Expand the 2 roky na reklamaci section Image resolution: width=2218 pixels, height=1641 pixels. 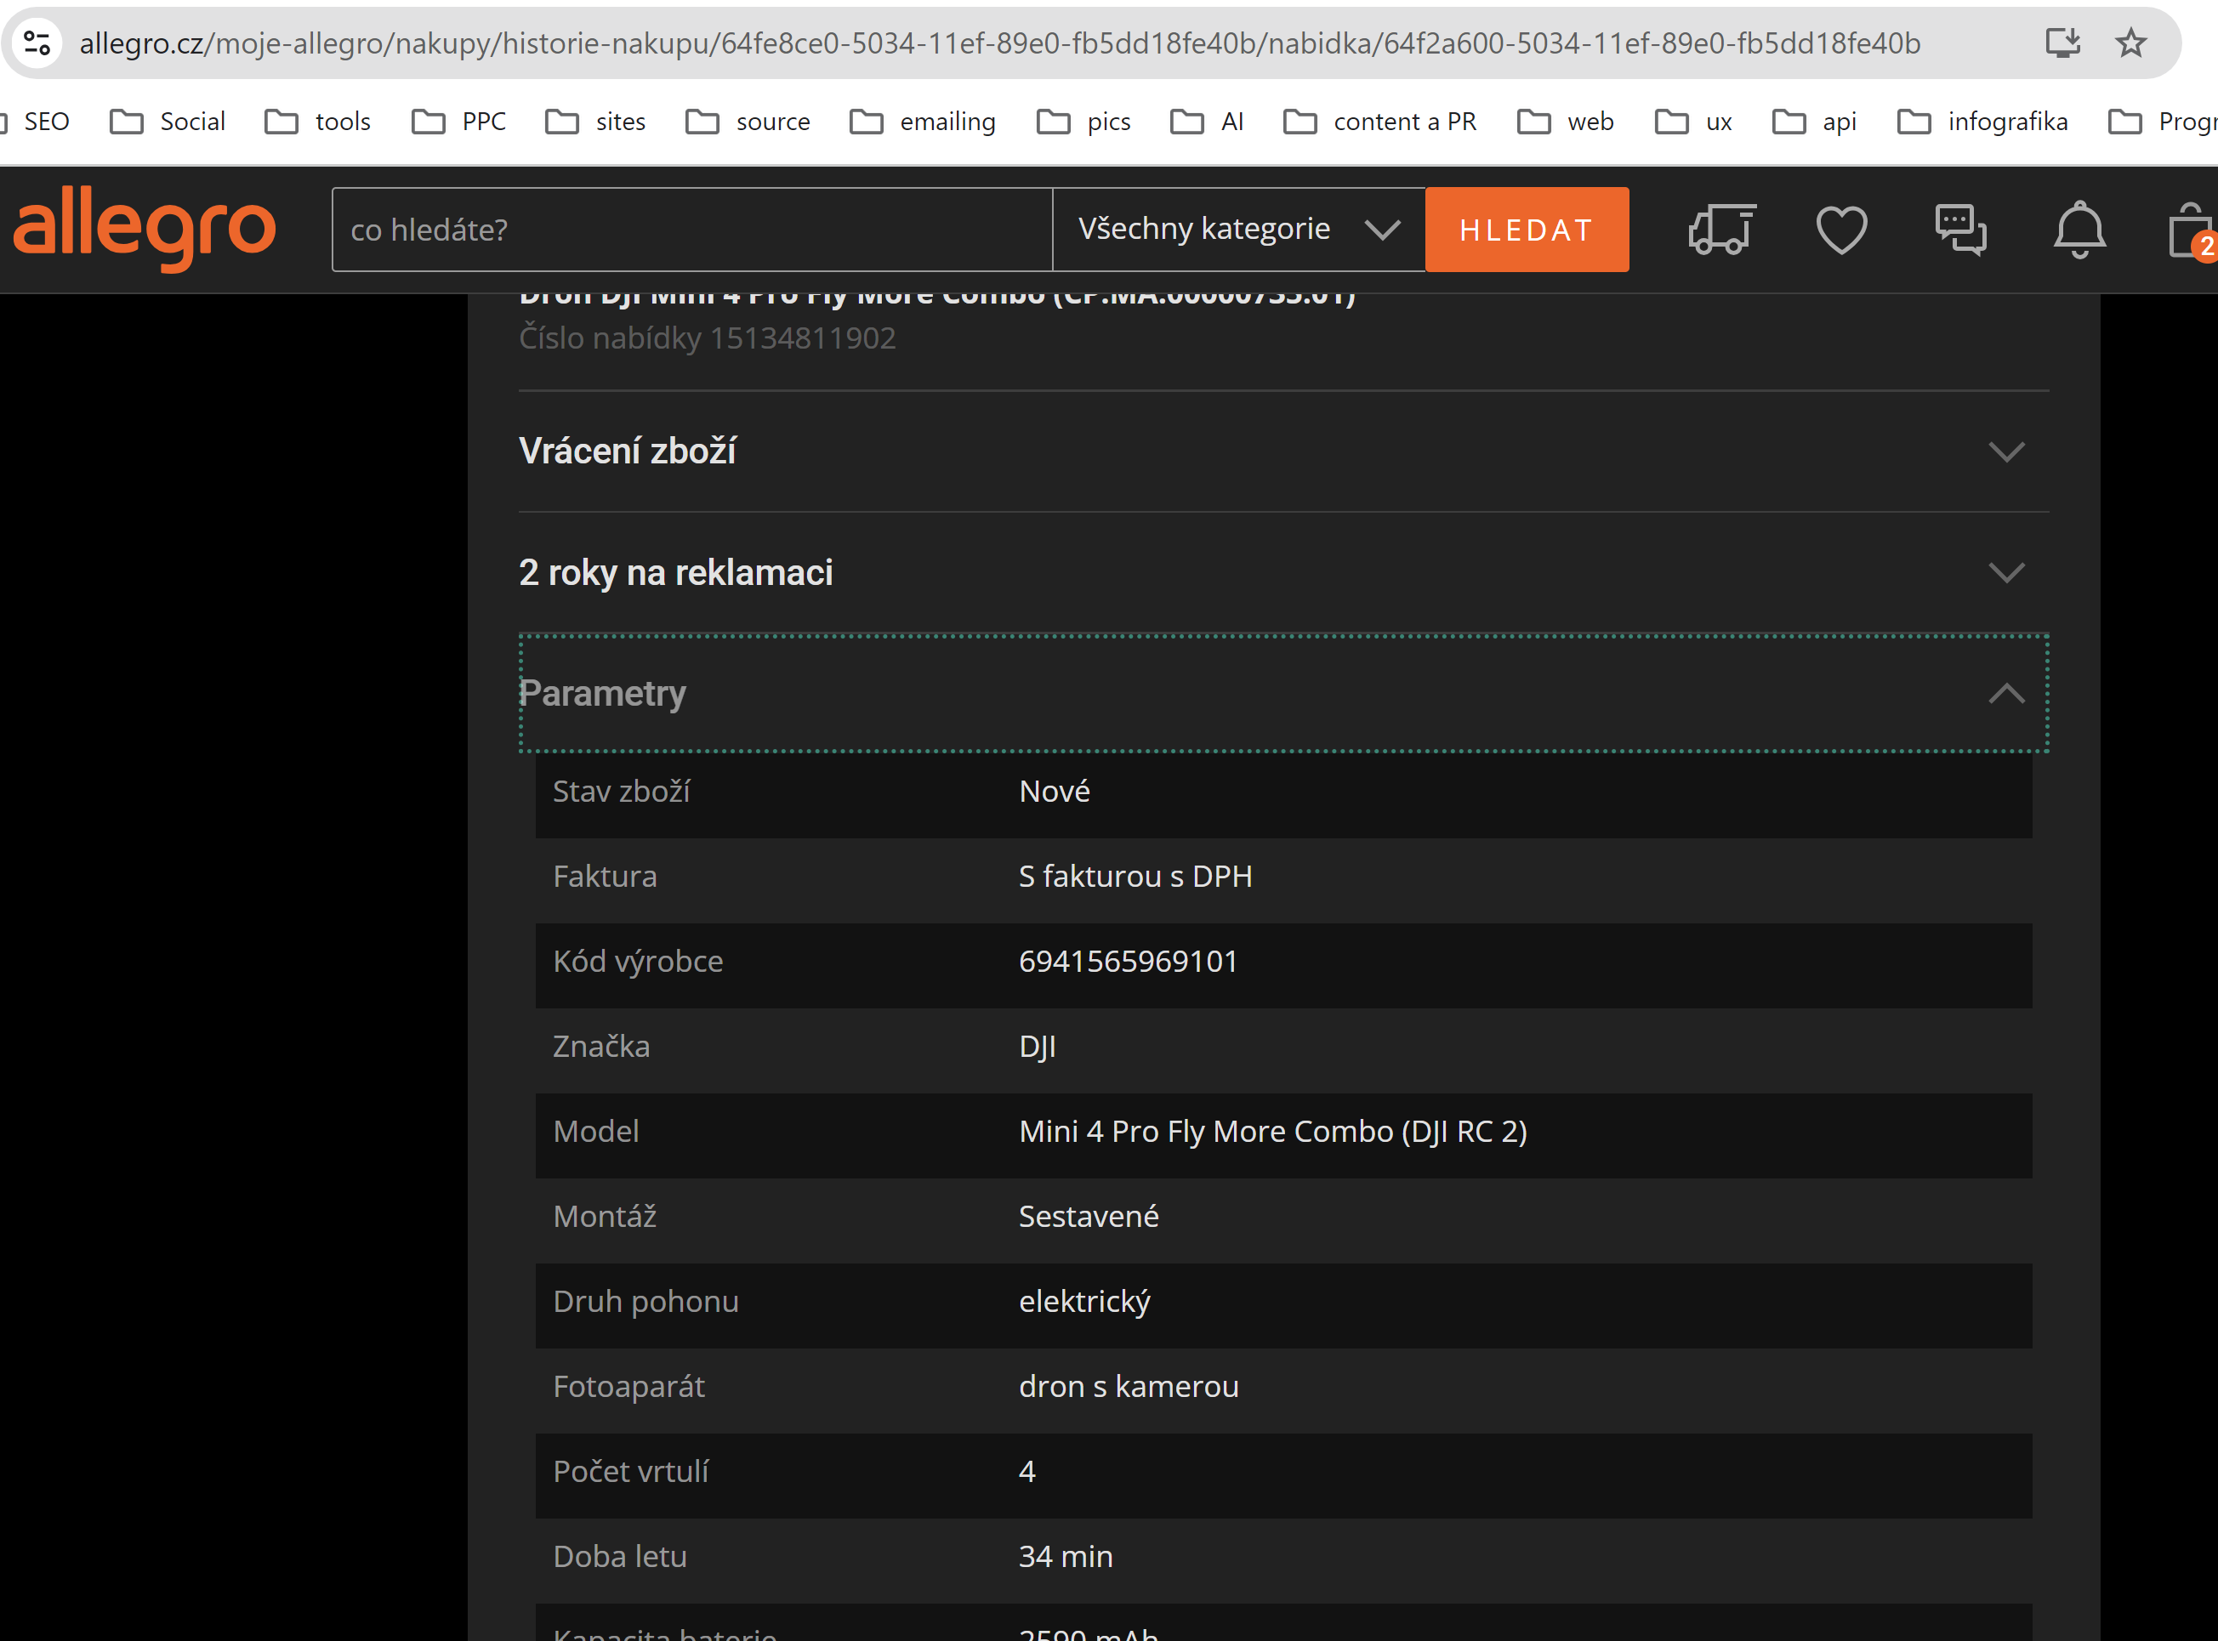[x=1283, y=573]
